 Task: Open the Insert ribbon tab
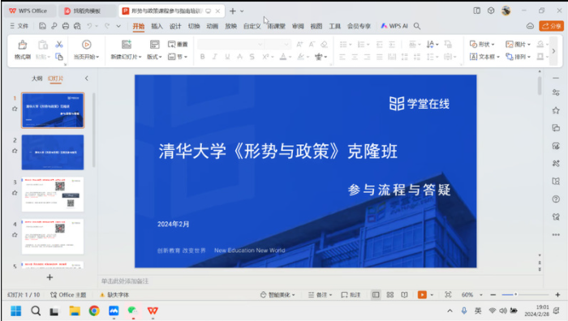(157, 26)
